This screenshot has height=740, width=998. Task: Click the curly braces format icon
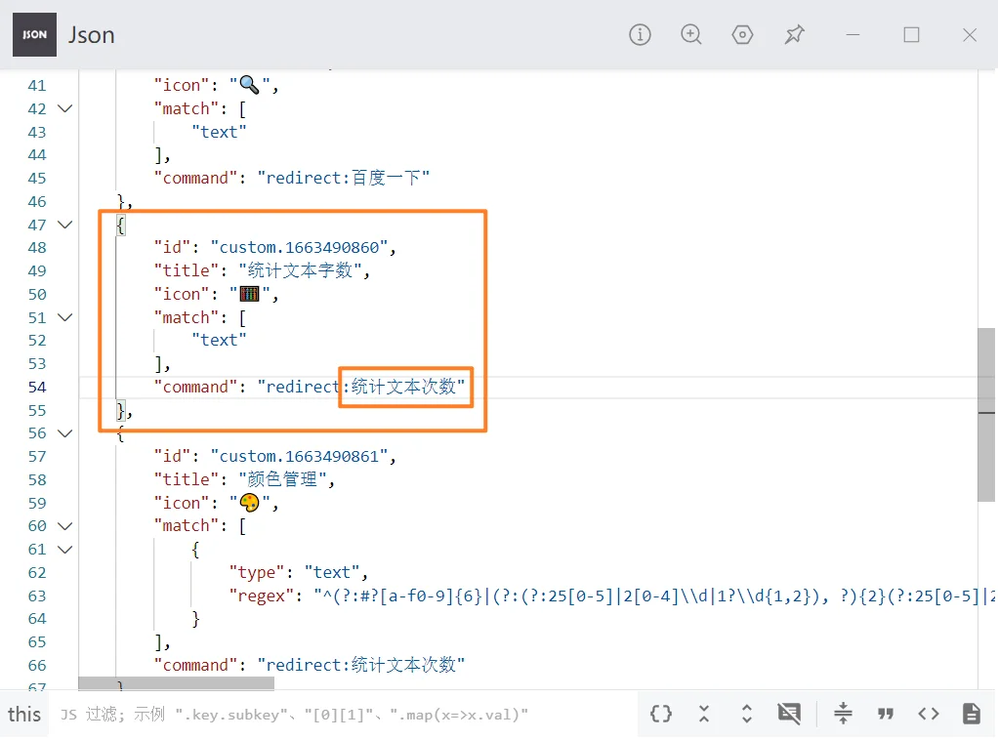coord(661,714)
